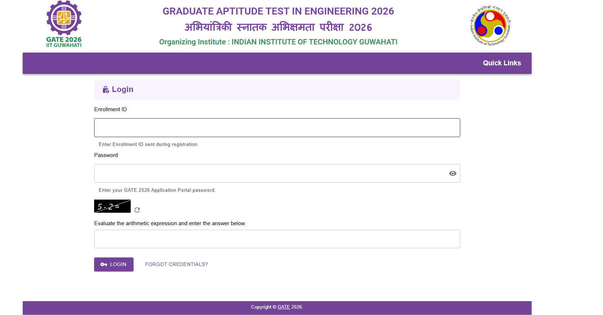Click the Organizing Institute green text line
603x315 pixels.
278,42
